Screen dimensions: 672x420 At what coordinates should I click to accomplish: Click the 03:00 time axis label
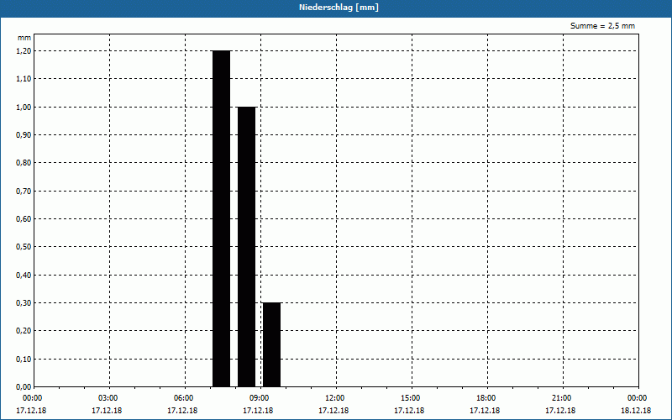(x=110, y=398)
